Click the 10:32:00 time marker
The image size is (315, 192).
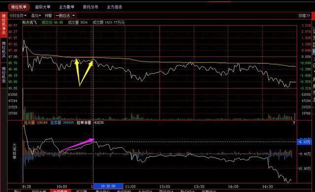click(x=108, y=186)
